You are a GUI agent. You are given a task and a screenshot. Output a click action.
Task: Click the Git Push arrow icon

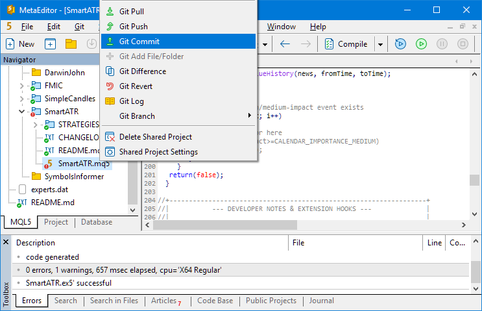pos(110,27)
